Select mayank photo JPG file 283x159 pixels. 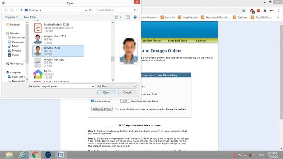click(x=58, y=51)
